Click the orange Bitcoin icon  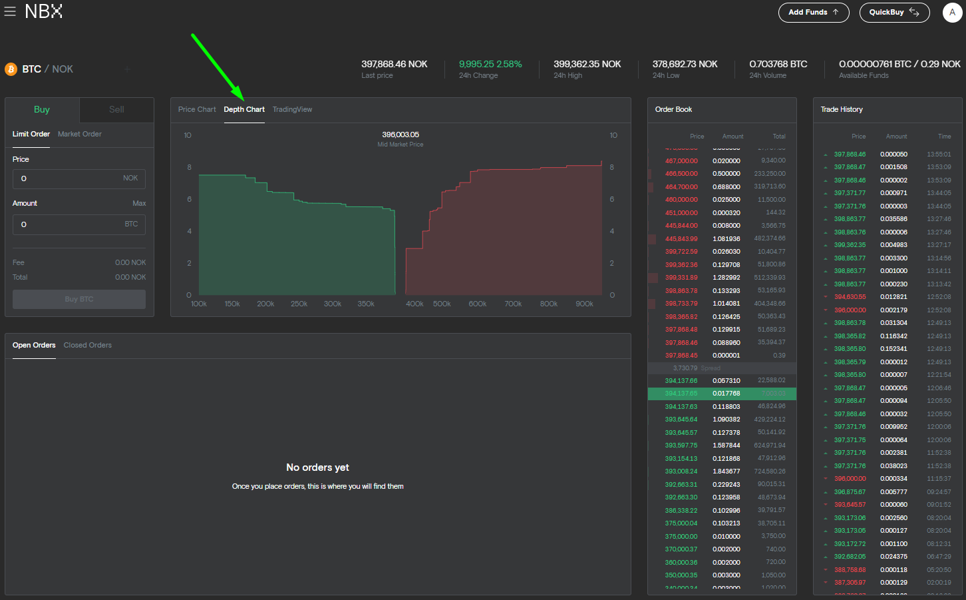(x=11, y=69)
